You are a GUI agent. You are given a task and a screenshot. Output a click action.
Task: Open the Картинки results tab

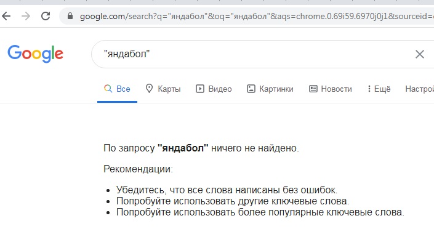point(270,89)
